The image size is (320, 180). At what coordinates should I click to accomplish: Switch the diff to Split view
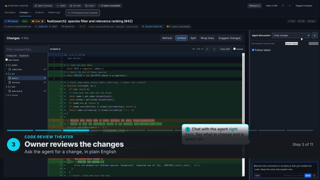tap(193, 38)
